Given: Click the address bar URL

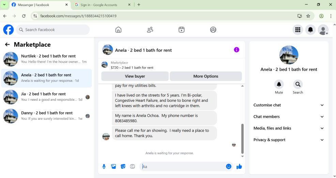Looking at the screenshot, I should [78, 16].
